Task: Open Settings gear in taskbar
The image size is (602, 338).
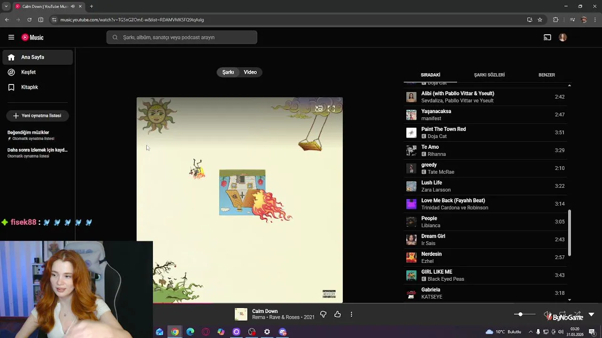Action: click(x=267, y=332)
